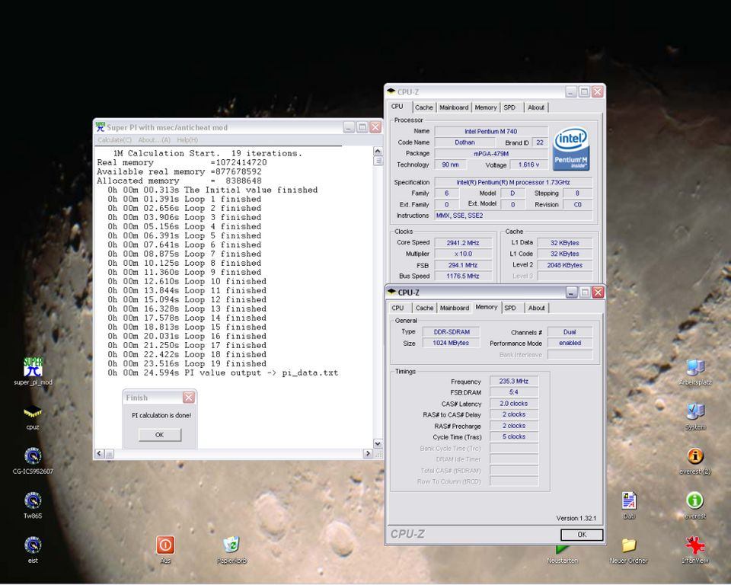This screenshot has height=585, width=731.
Task: Switch to SPD tab in front CPU-Z window
Action: click(x=510, y=308)
